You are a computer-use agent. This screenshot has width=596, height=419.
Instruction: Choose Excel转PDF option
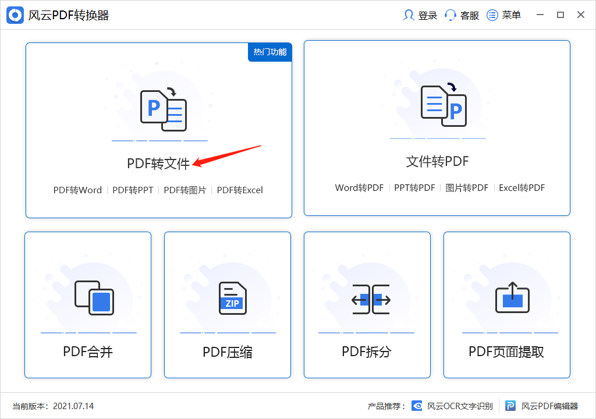pos(522,188)
